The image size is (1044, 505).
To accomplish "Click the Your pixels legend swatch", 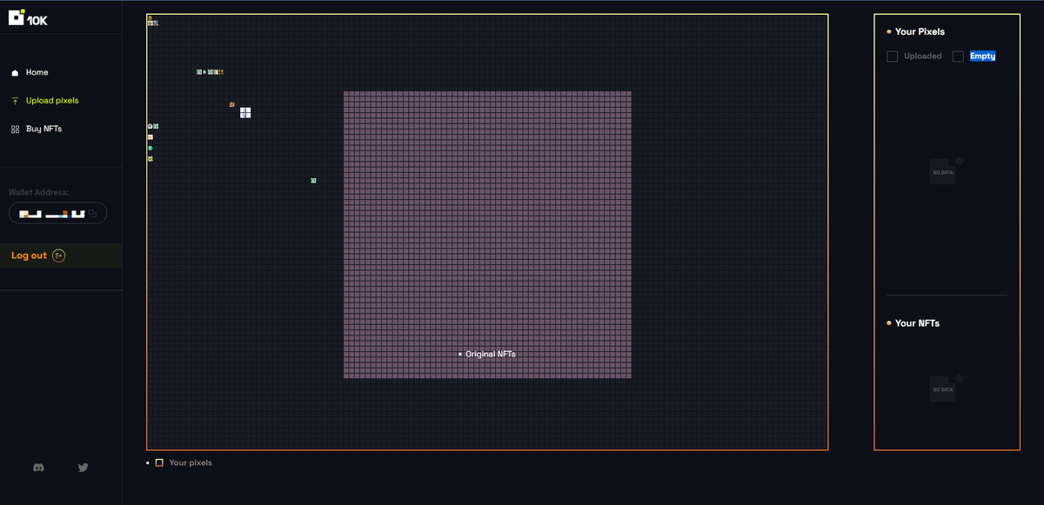I will 159,462.
